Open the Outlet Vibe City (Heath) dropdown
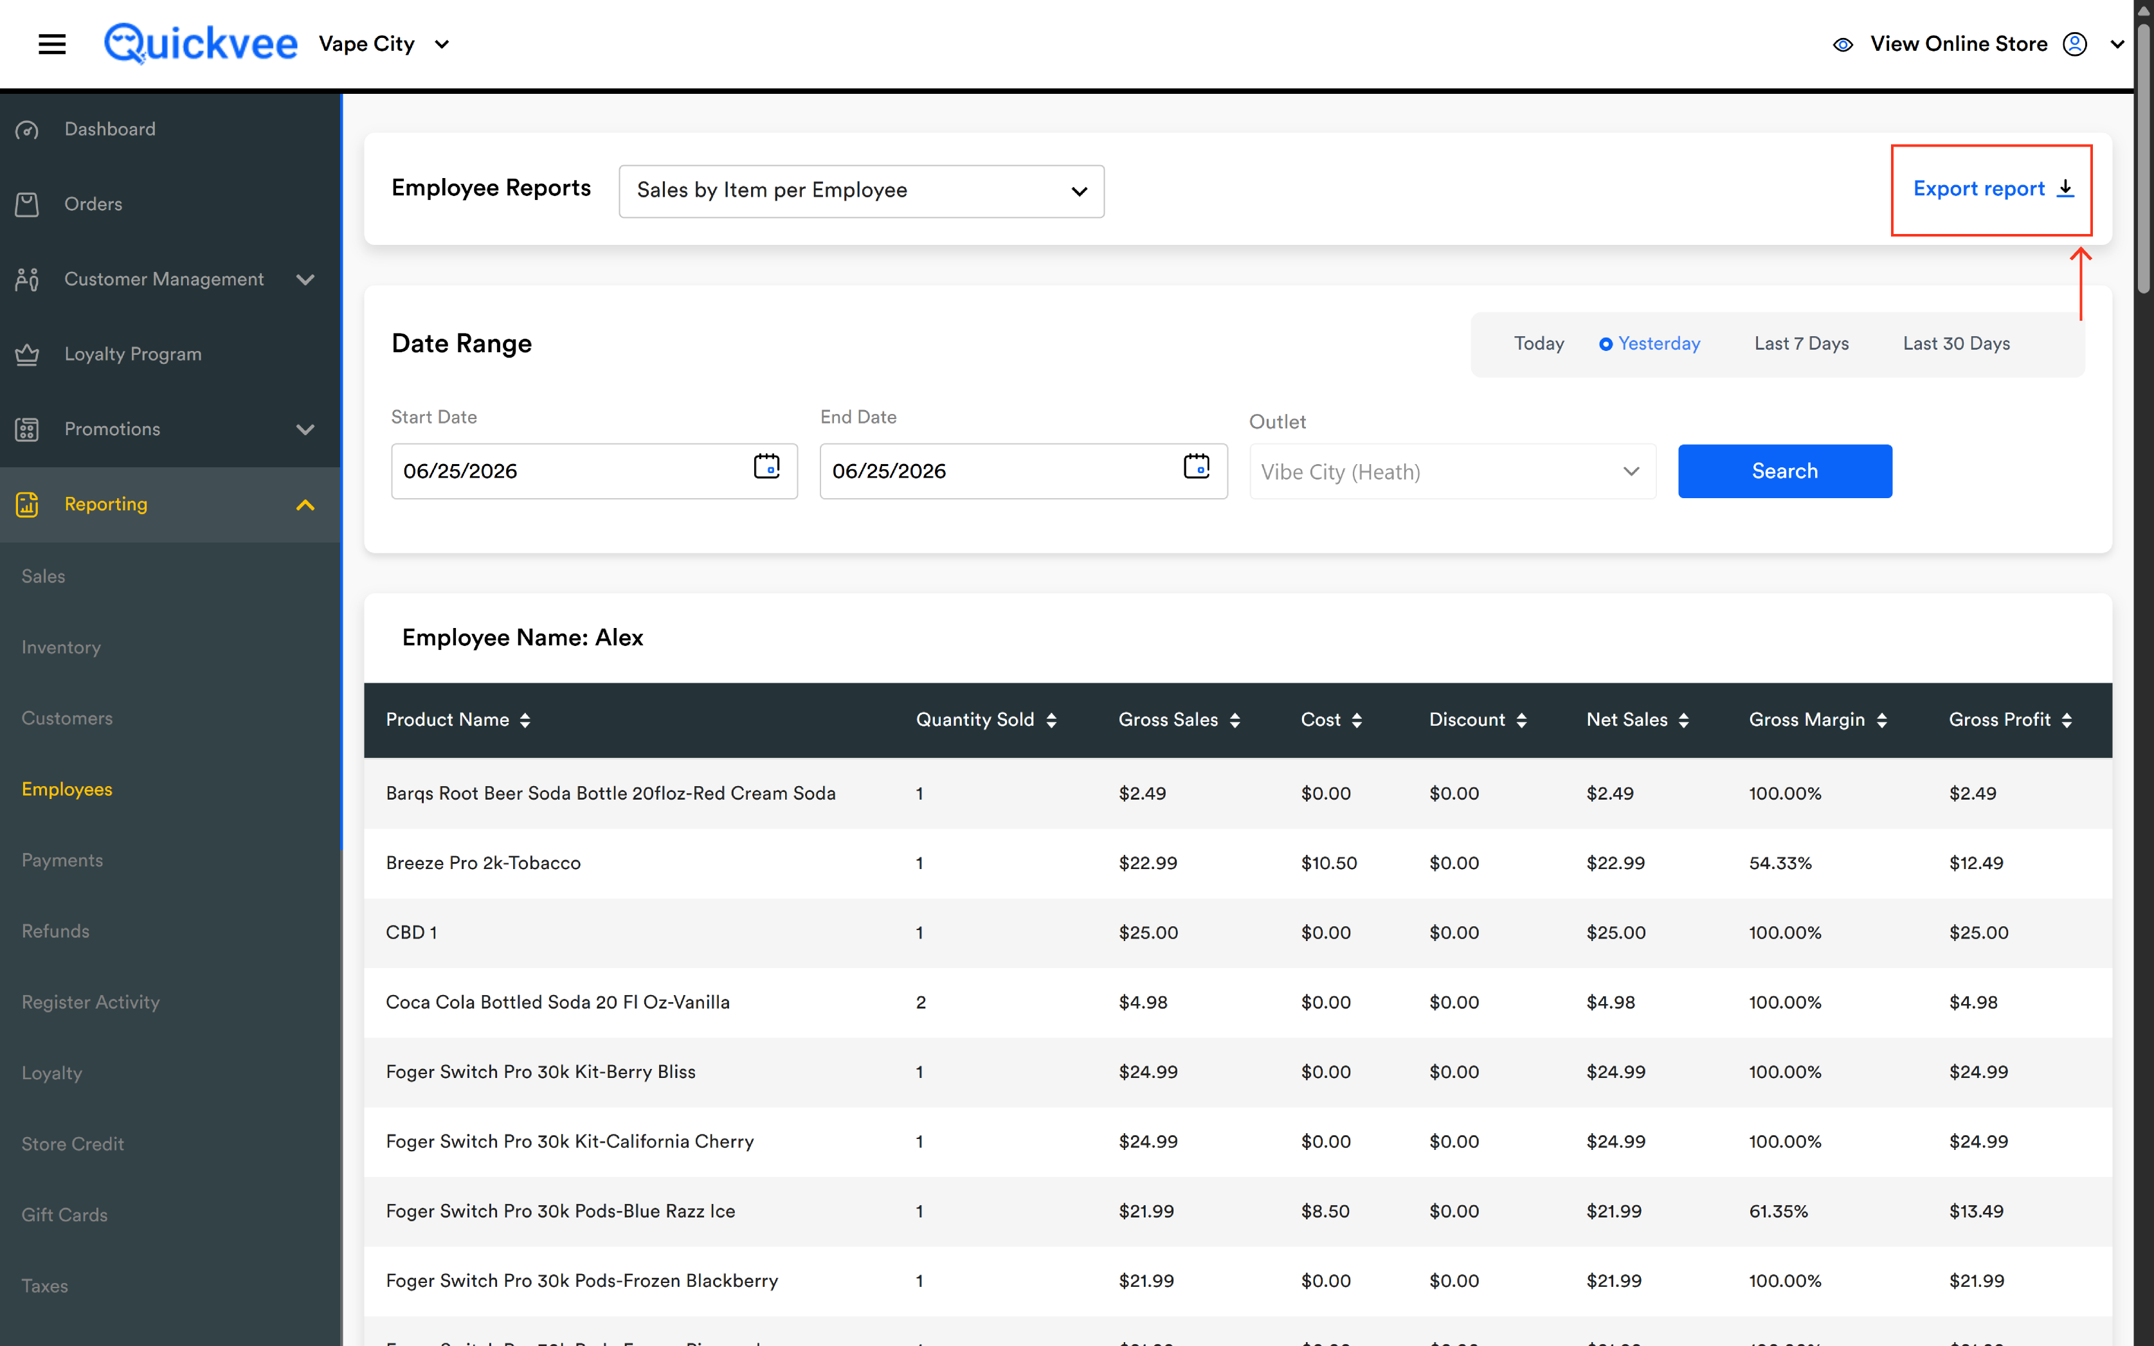The height and width of the screenshot is (1346, 2154). [x=1453, y=472]
